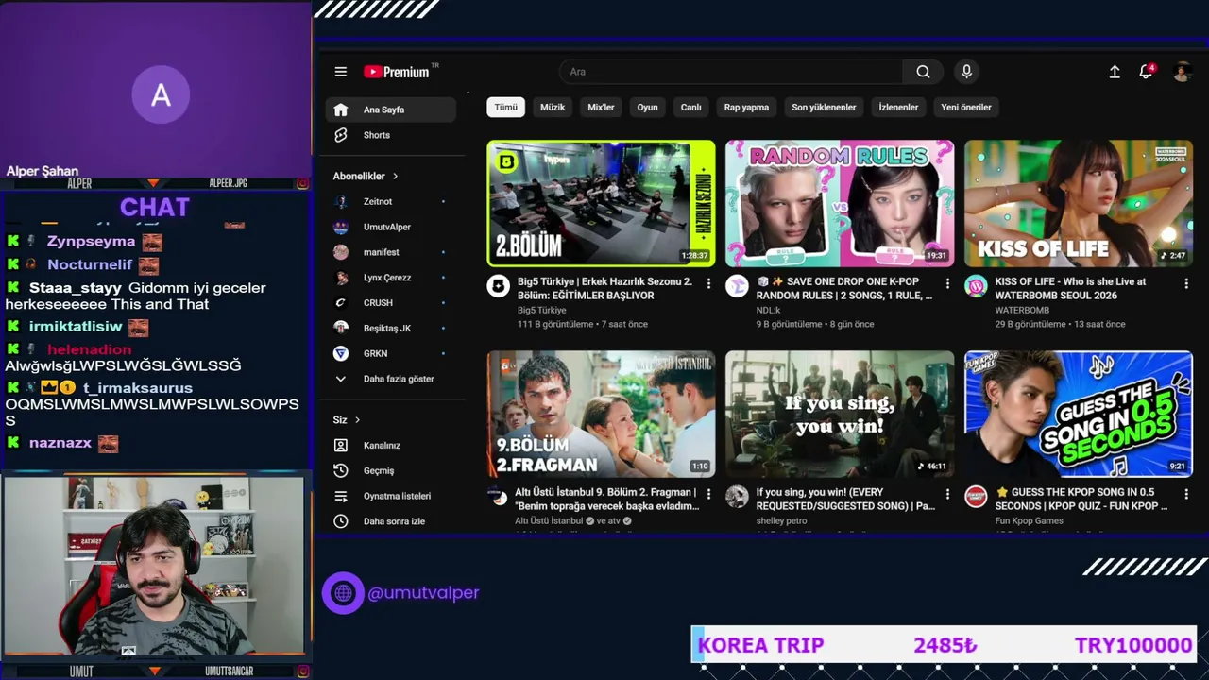This screenshot has height=680, width=1209.
Task: Open the upload/create icon
Action: (x=1115, y=72)
